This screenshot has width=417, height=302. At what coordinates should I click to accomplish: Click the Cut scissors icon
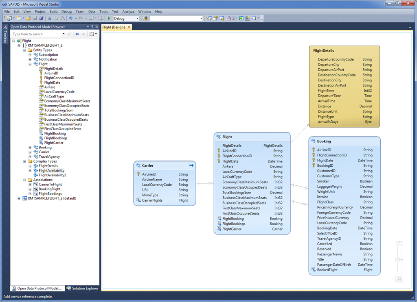point(50,18)
